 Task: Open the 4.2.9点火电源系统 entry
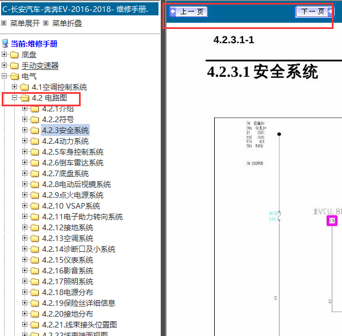click(x=73, y=195)
